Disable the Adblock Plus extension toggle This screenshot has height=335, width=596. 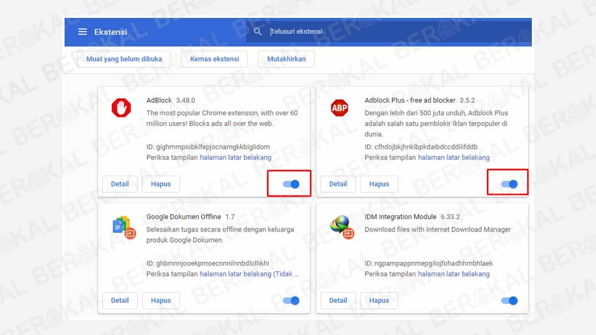click(508, 184)
